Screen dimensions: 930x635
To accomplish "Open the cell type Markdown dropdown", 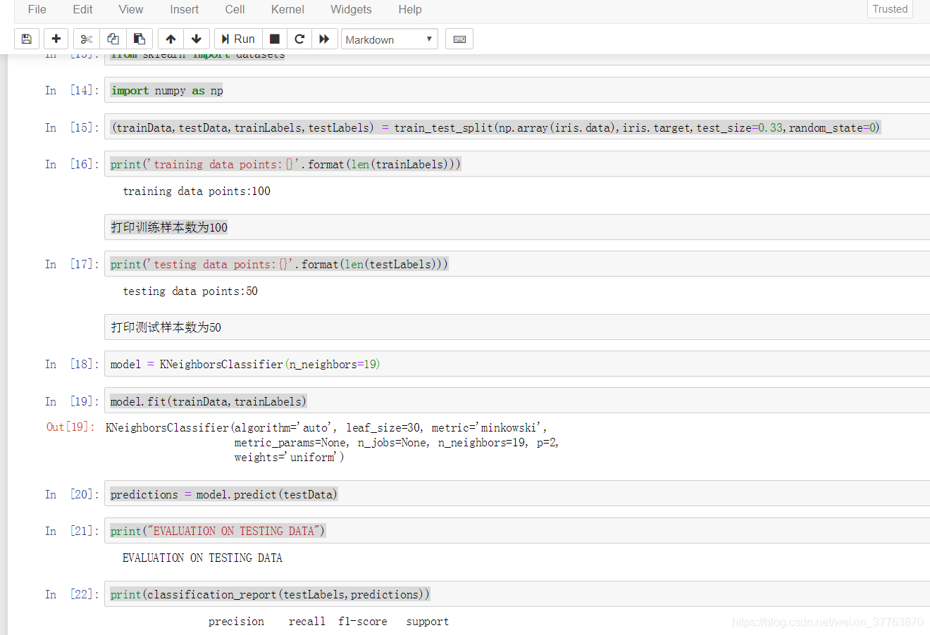I will [x=390, y=39].
